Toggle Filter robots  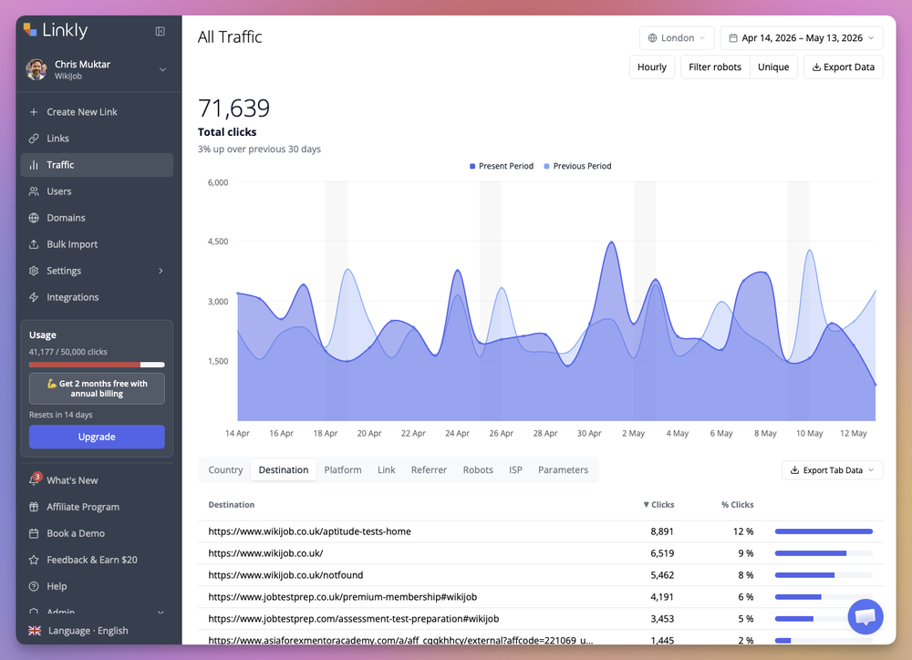[x=715, y=67]
